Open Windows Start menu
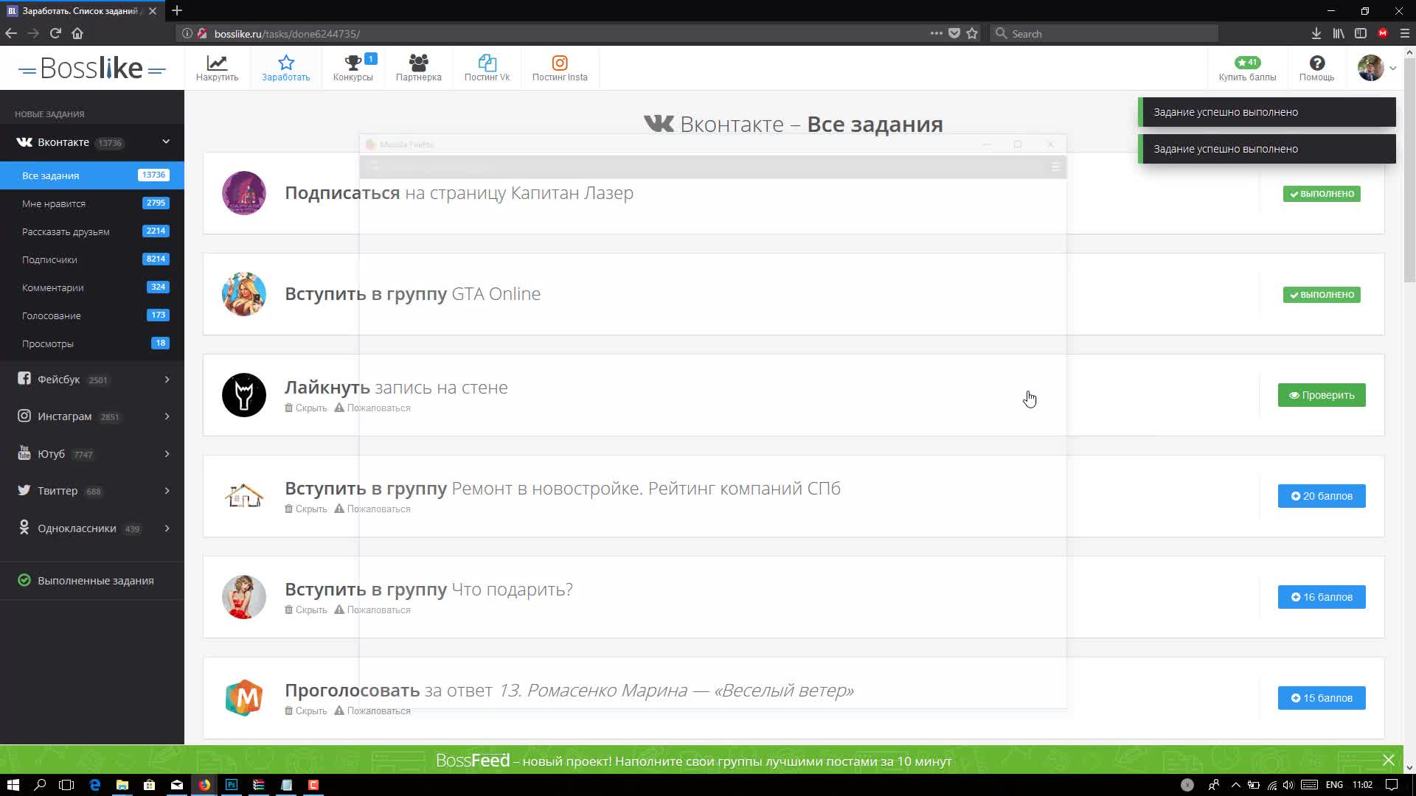 [13, 785]
